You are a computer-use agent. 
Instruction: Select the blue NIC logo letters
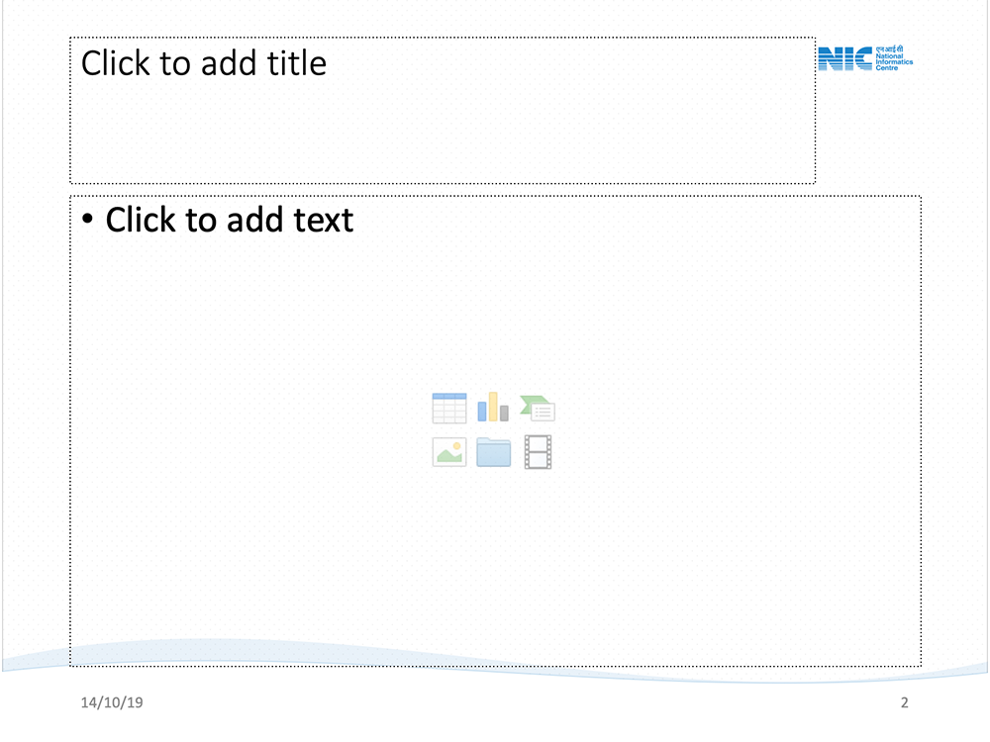[x=844, y=59]
